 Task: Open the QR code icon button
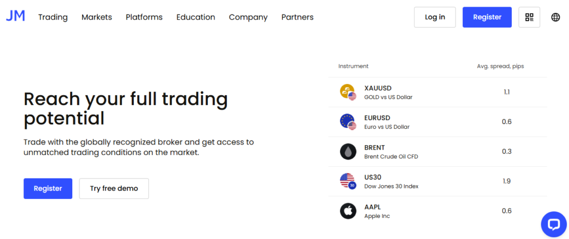tap(529, 17)
